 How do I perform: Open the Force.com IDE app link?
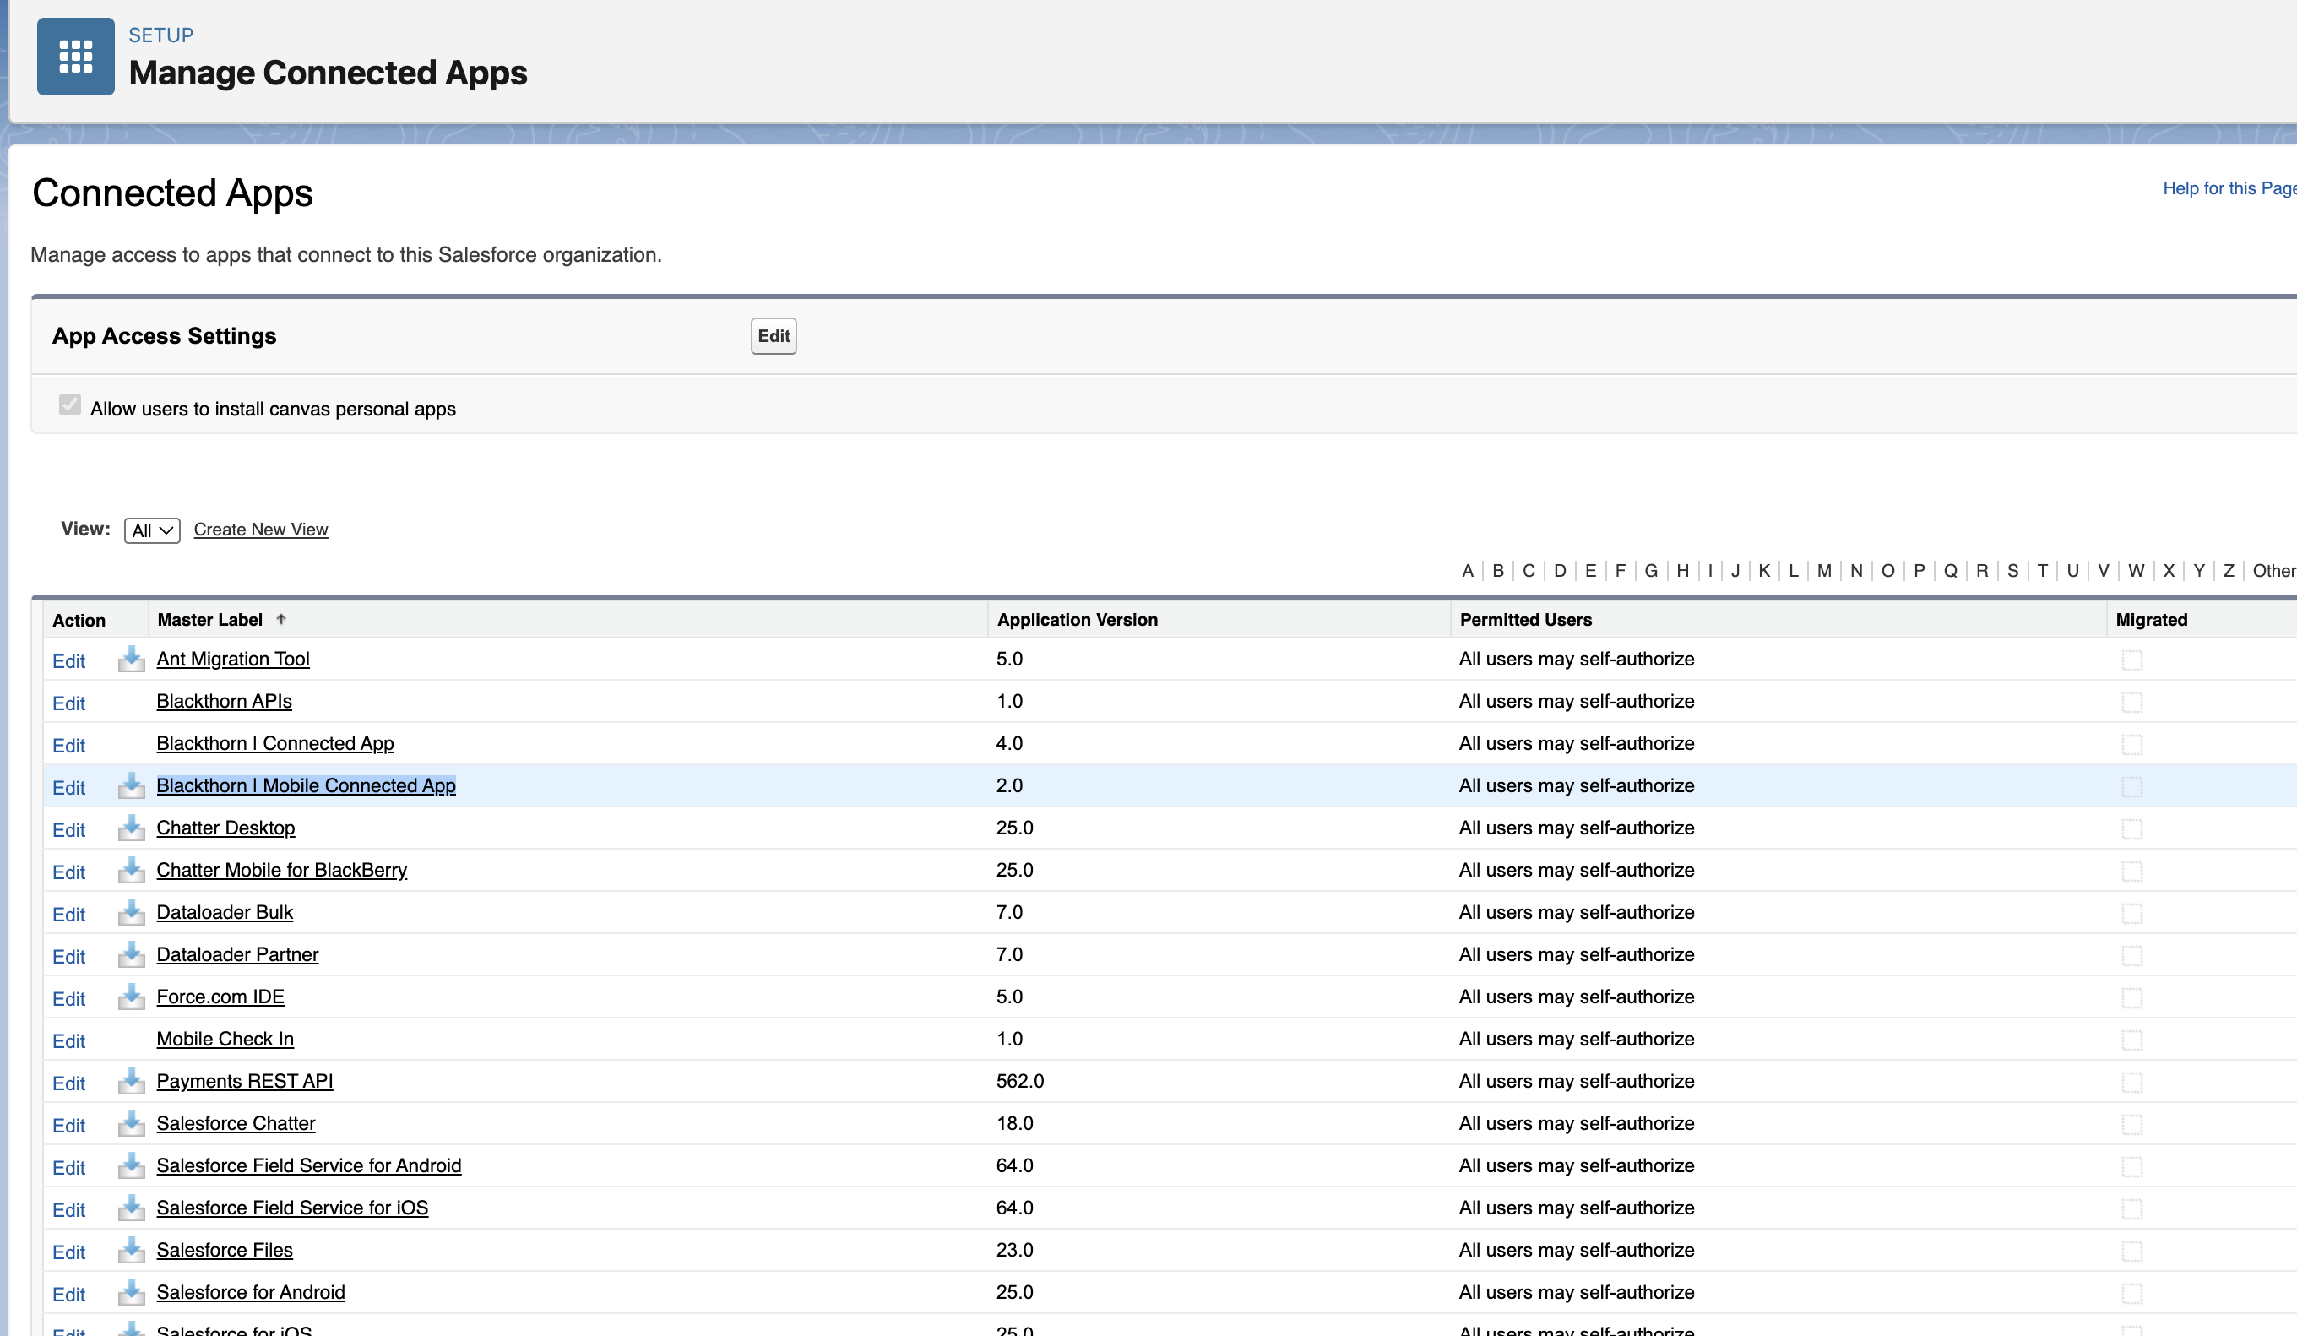point(220,997)
